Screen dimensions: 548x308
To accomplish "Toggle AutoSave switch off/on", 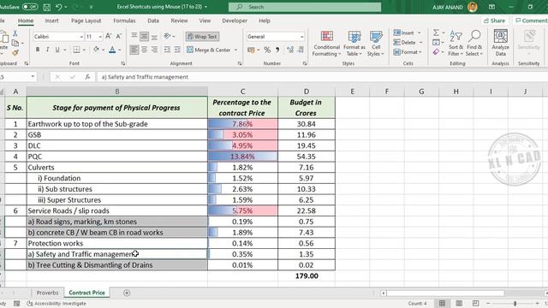I will [x=30, y=7].
